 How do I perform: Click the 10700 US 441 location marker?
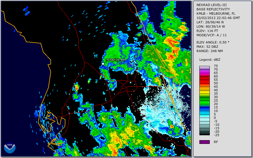tap(103, 64)
